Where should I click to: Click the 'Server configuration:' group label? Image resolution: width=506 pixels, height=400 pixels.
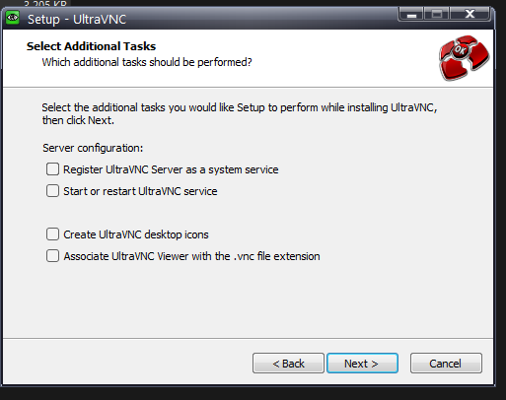93,148
